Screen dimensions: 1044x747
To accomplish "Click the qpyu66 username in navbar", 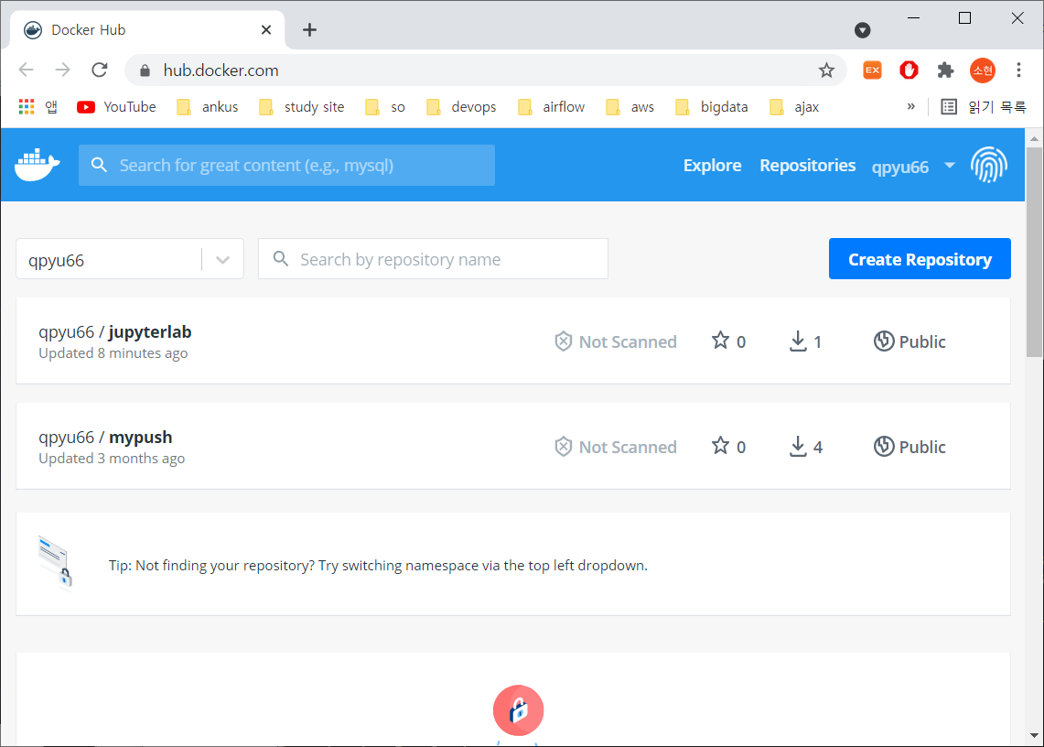I will tap(900, 167).
